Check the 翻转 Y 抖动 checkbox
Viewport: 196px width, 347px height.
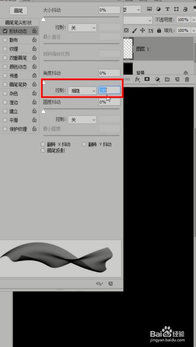pos(84,144)
